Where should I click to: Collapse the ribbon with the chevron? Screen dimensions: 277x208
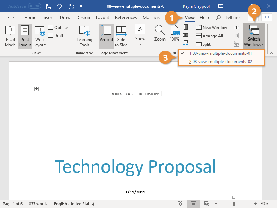[271, 53]
